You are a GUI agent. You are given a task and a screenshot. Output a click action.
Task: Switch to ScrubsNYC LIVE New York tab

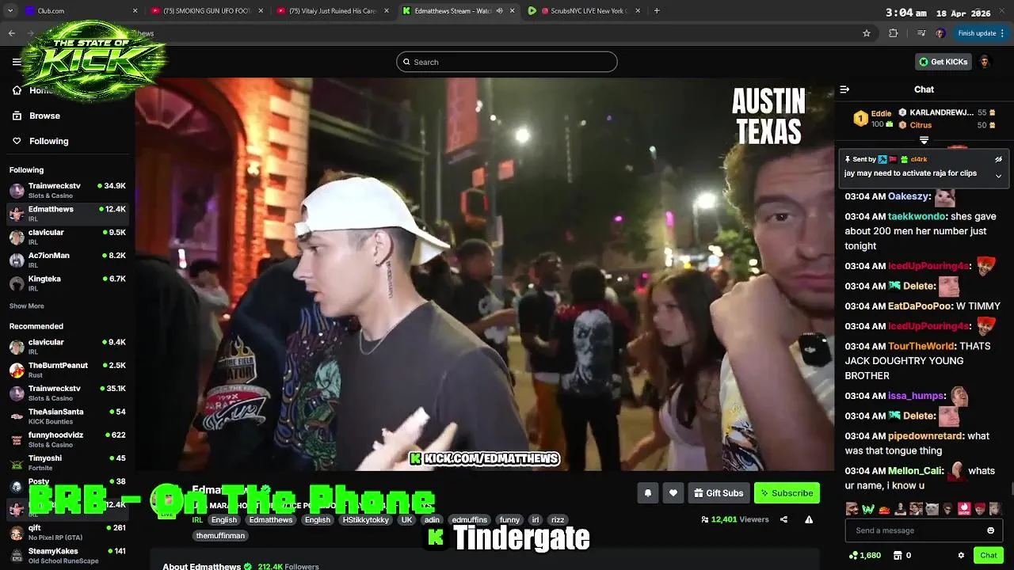click(x=584, y=11)
